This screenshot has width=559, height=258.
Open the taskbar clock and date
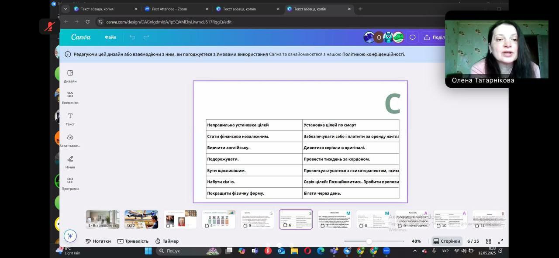(x=487, y=251)
